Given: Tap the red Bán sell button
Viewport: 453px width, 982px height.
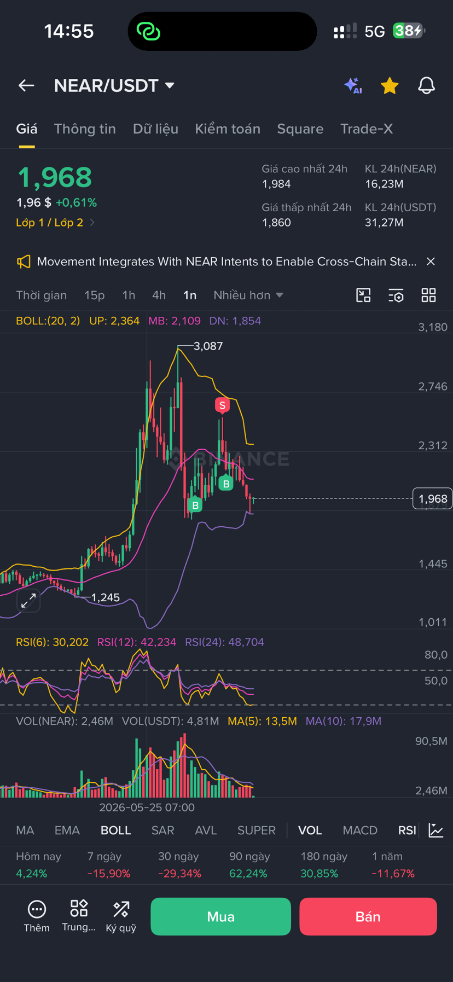Looking at the screenshot, I should pos(368,916).
